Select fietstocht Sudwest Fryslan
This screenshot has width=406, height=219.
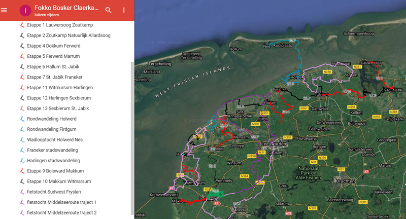pos(54,192)
